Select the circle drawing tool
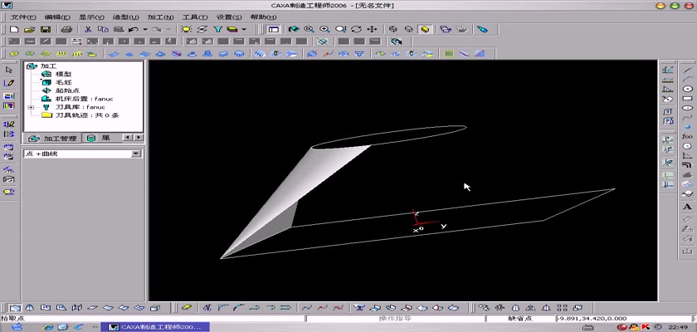The height and width of the screenshot is (332, 697). coord(687,89)
